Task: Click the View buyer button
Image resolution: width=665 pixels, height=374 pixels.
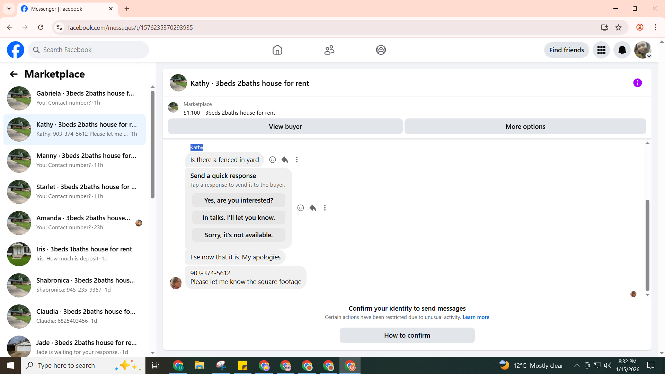Action: [x=285, y=126]
